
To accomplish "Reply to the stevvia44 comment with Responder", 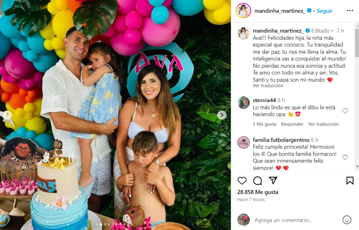I will [x=292, y=124].
